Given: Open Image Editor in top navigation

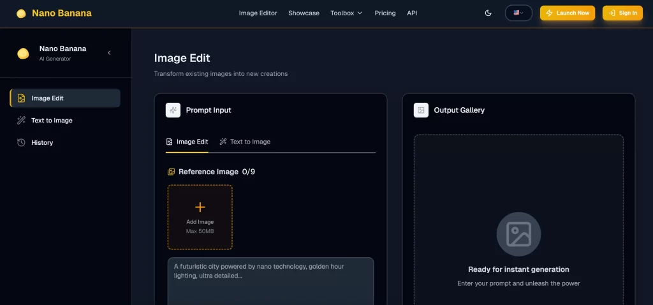Looking at the screenshot, I should click(x=258, y=13).
